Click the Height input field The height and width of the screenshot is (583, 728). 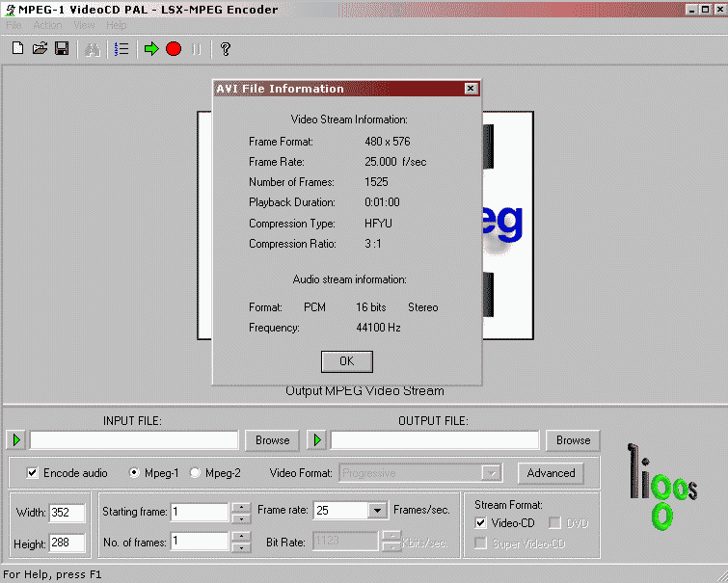pyautogui.click(x=67, y=543)
